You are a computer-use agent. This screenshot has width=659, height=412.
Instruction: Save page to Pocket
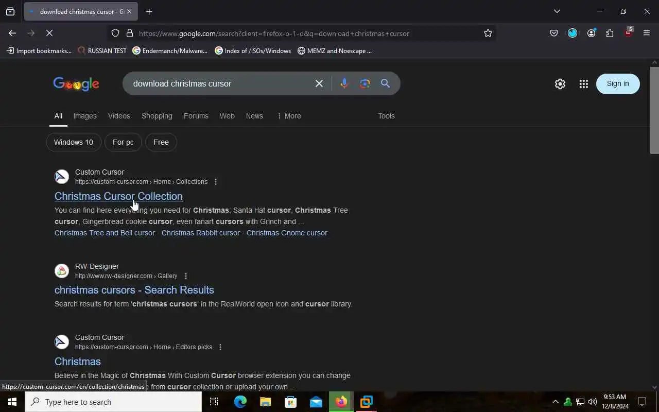tap(554, 33)
